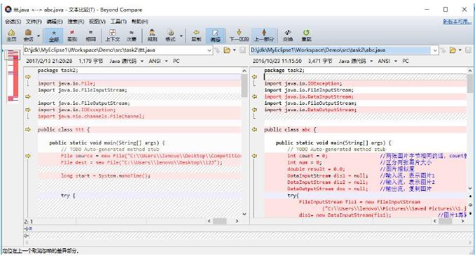Click left gutter arrow at 'import java.io.IOException;' line

pyautogui.click(x=28, y=110)
